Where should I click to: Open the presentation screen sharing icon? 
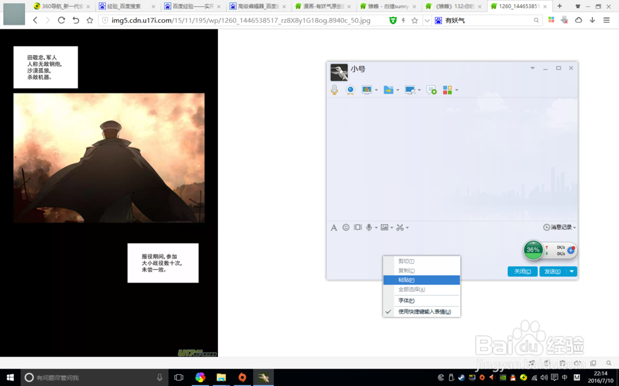point(366,90)
